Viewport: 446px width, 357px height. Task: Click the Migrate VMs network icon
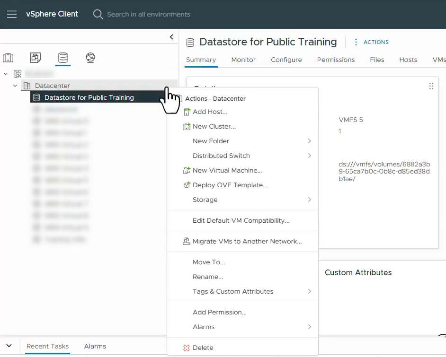click(x=187, y=242)
